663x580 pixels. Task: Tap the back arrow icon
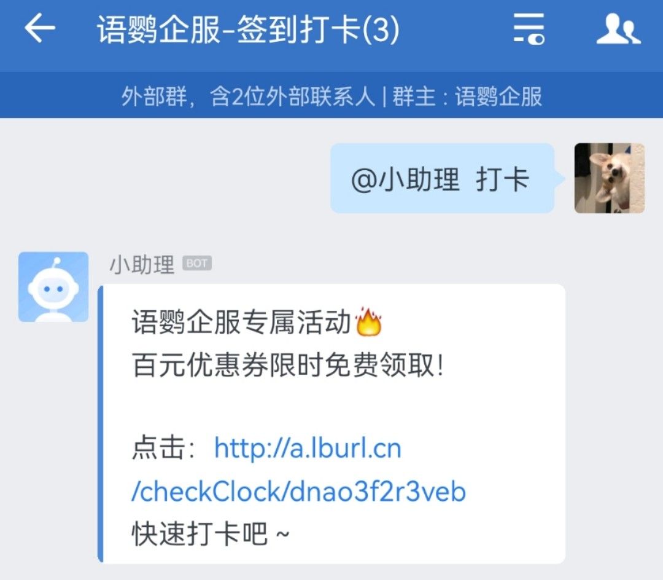pyautogui.click(x=40, y=28)
